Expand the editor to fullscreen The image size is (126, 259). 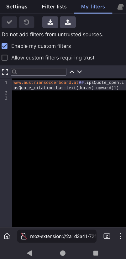click(x=5, y=72)
